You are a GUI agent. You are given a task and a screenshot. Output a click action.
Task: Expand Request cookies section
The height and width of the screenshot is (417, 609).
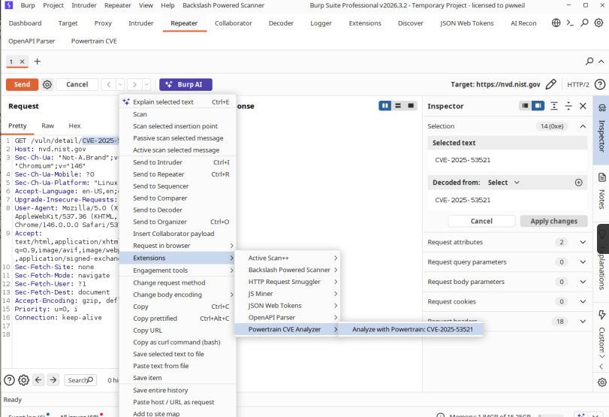pyautogui.click(x=583, y=301)
